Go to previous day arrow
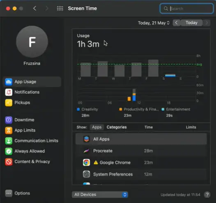 176,23
